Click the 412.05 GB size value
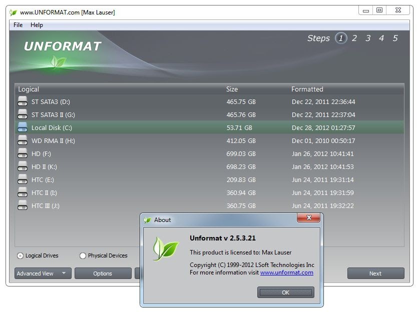 pyautogui.click(x=241, y=141)
